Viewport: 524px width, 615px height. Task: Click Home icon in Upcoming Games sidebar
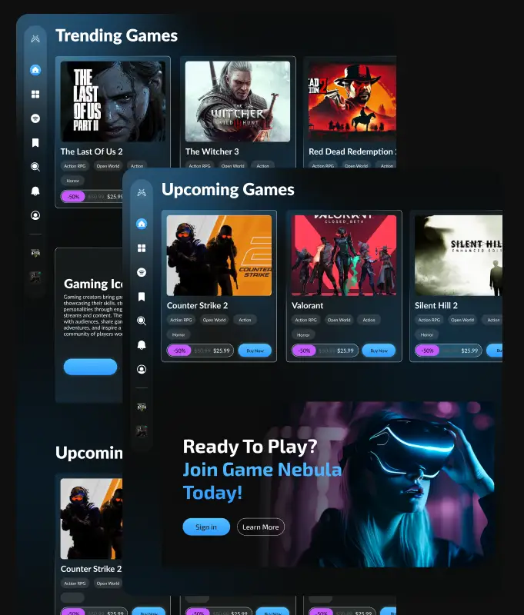click(x=142, y=224)
